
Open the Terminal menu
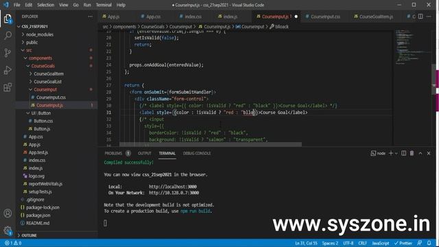coord(104,5)
